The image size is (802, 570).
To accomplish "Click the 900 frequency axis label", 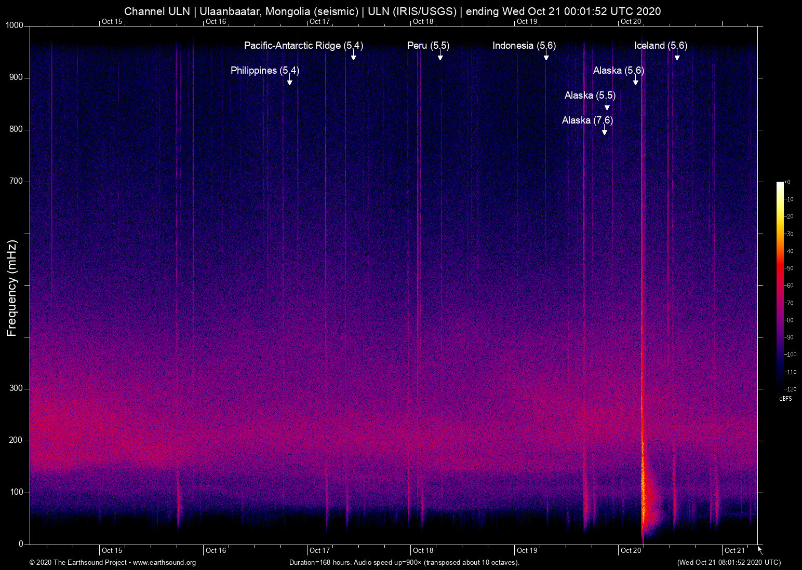I will (17, 77).
